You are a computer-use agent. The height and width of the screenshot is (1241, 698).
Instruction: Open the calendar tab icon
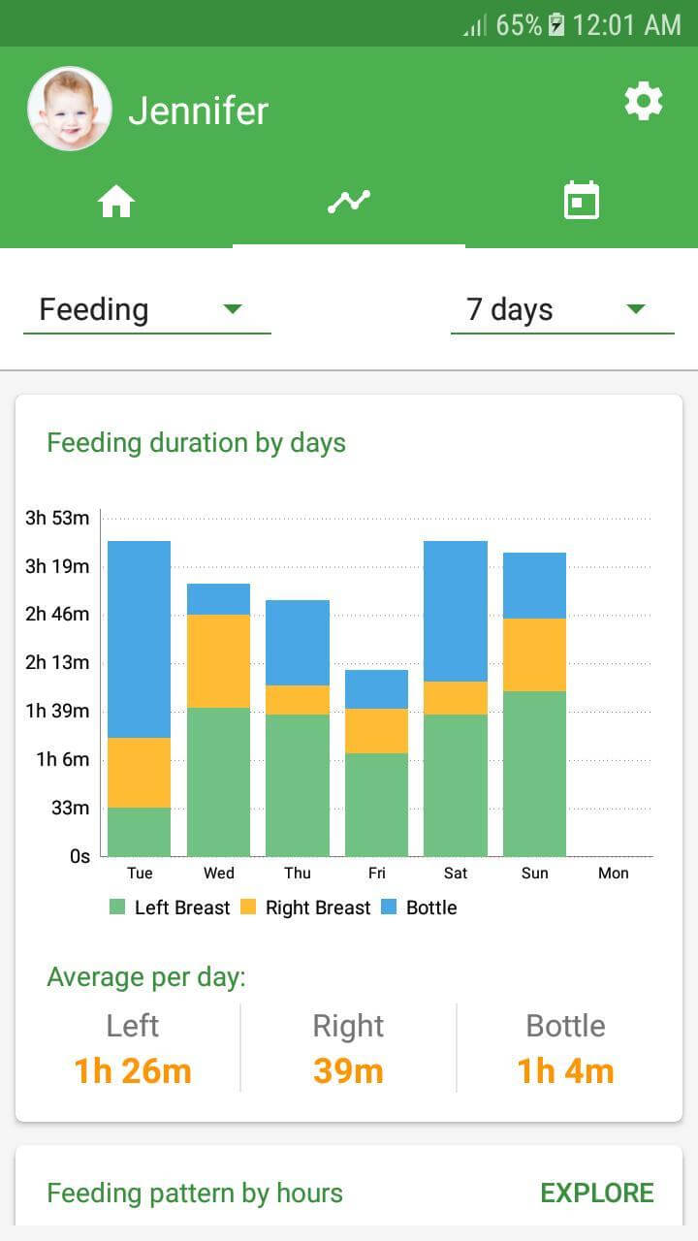pos(582,202)
